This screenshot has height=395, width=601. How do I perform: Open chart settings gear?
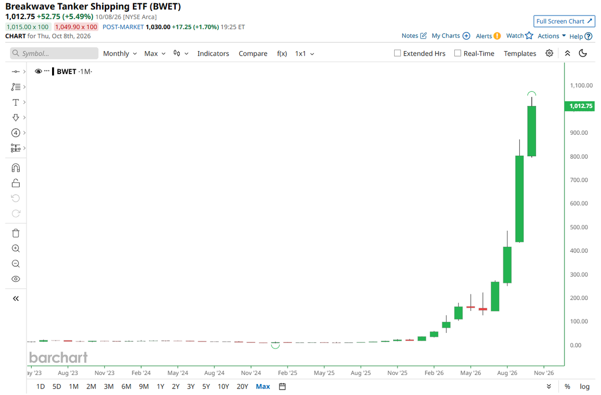point(549,53)
